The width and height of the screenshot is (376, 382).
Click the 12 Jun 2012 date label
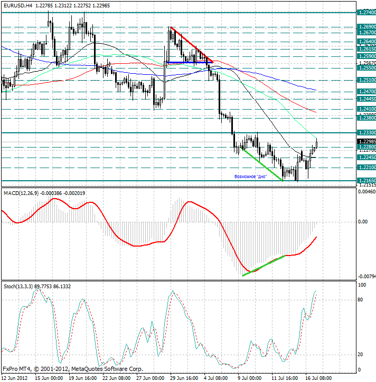(x=15, y=378)
